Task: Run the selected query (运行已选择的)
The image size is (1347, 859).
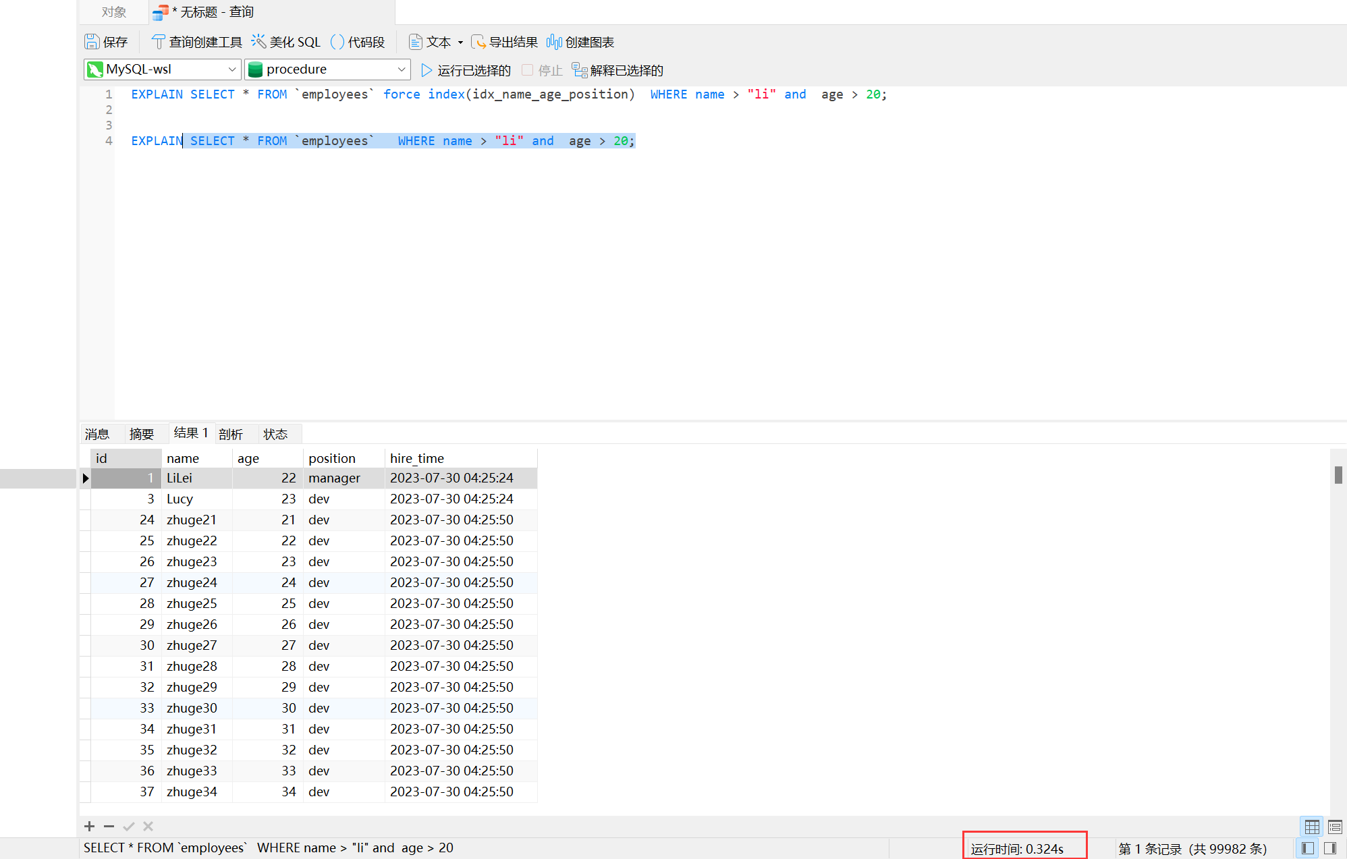Action: coord(466,70)
